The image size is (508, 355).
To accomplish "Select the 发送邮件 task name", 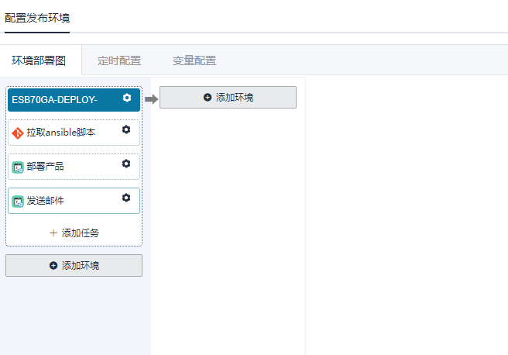I will 45,201.
